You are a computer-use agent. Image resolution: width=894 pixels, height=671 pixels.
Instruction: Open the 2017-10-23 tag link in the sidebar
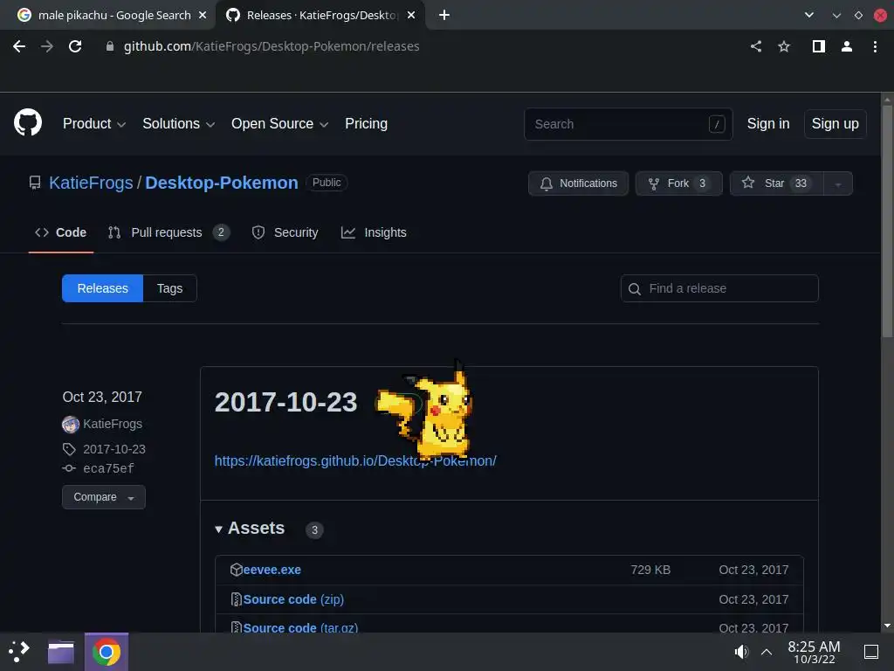[114, 449]
